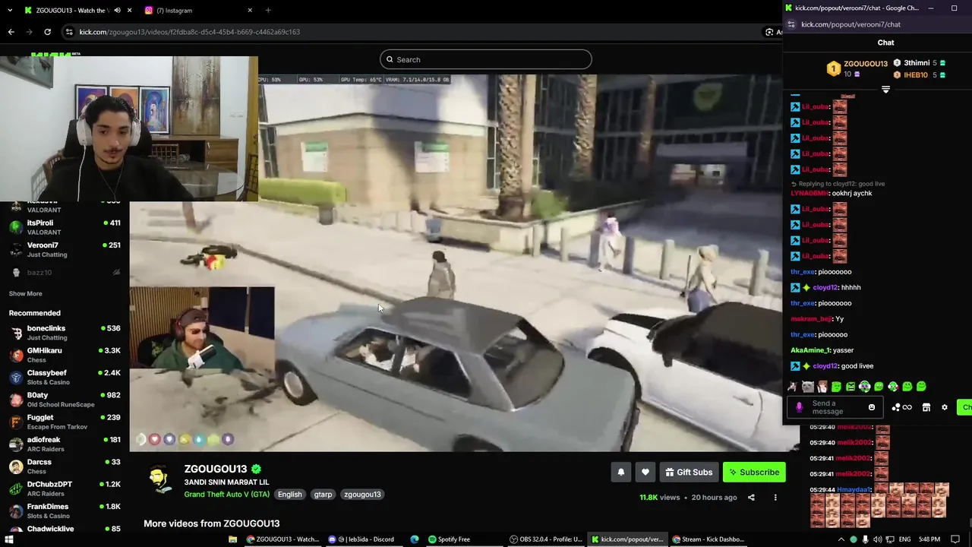Screen dimensions: 972x547
Task: Click cloyd12 username in good livee message
Action: click(x=825, y=366)
